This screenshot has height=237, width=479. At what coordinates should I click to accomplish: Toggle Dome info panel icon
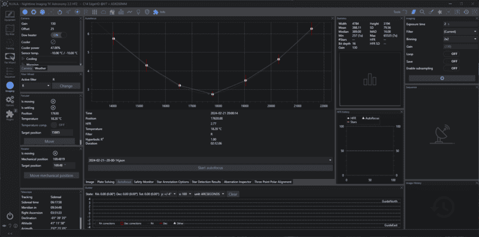(112, 12)
